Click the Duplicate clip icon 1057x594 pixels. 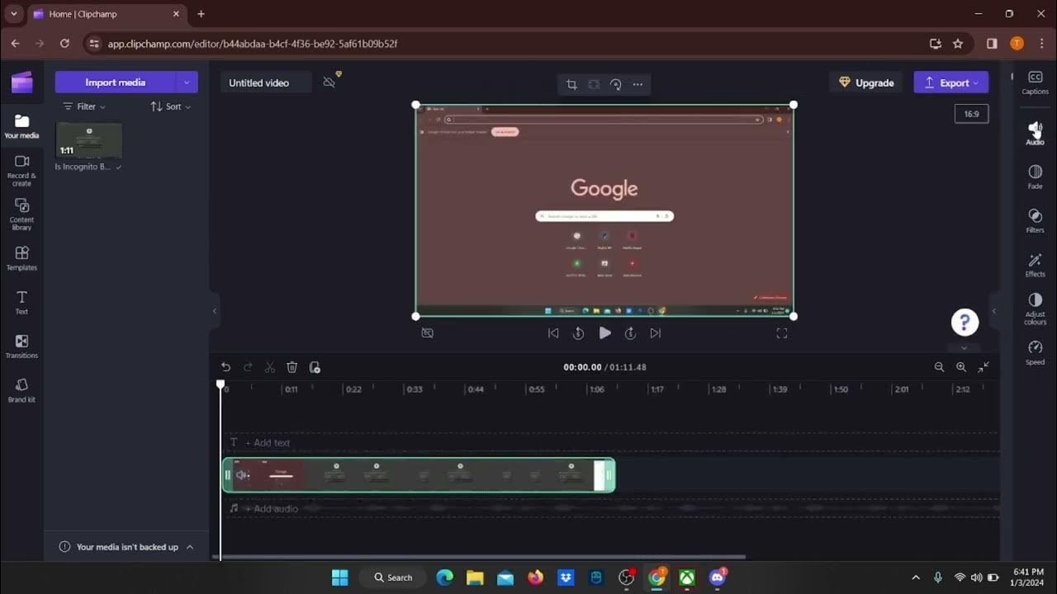[315, 367]
